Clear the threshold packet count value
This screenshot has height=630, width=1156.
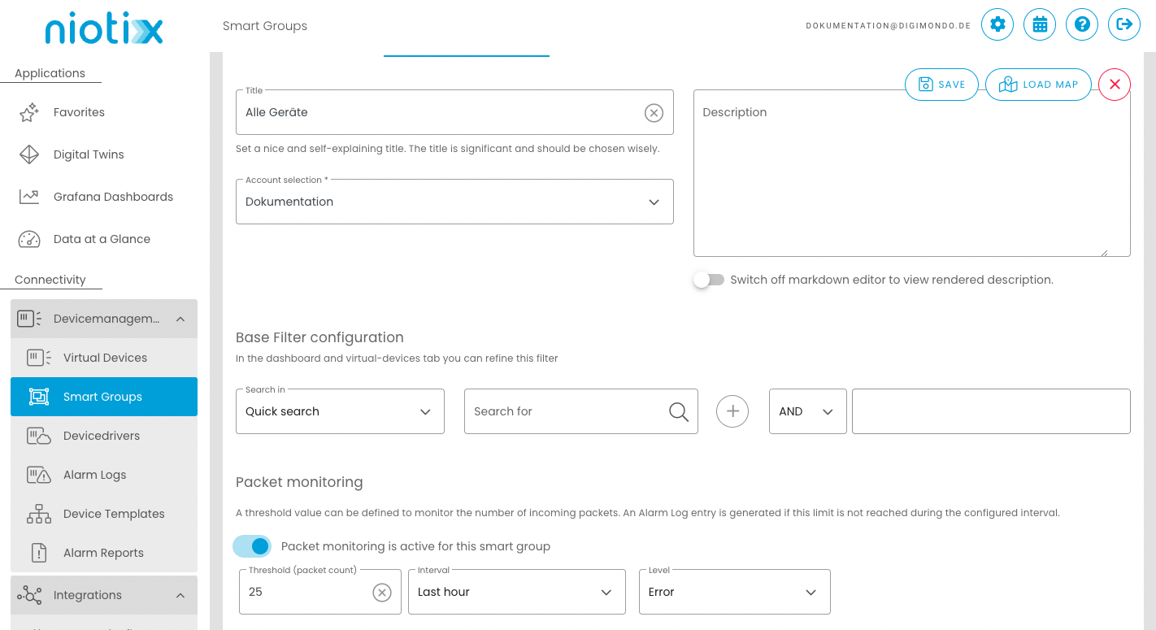point(382,593)
